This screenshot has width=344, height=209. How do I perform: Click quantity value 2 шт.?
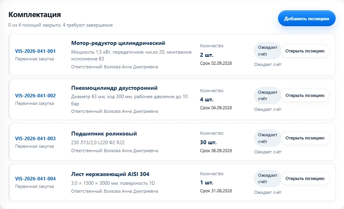click(207, 55)
